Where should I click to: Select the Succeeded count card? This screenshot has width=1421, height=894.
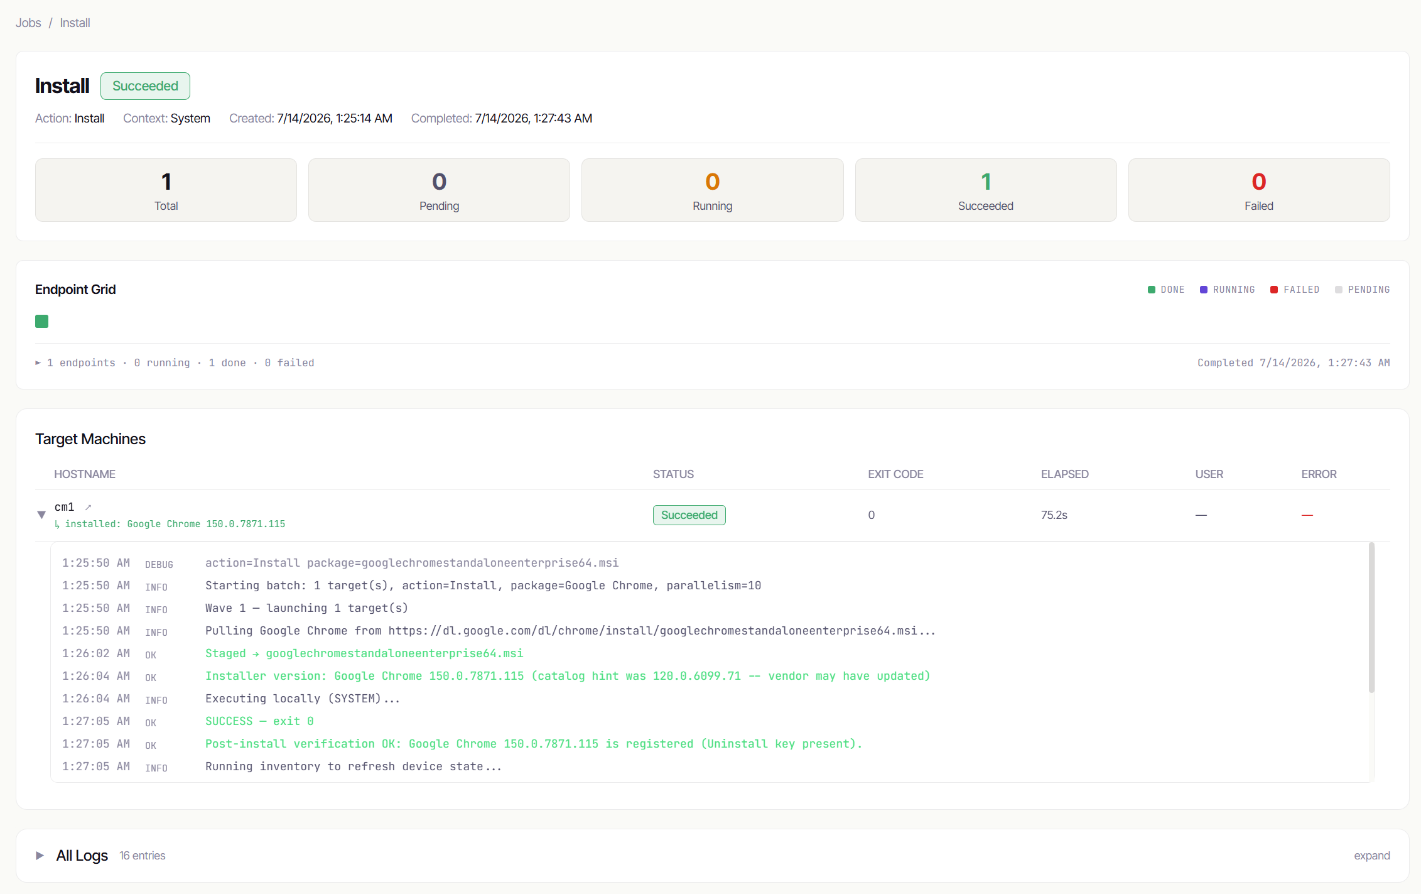986,190
